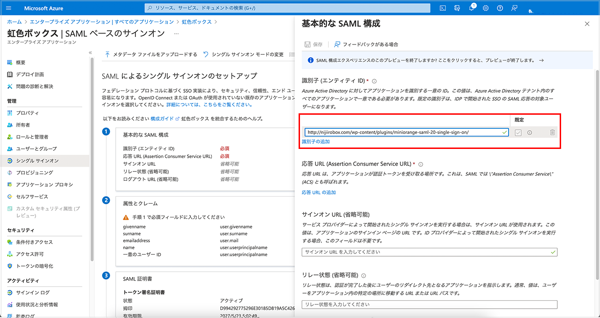This screenshot has height=318, width=600.
Task: Click 識別子の追加 link
Action: pyautogui.click(x=315, y=141)
